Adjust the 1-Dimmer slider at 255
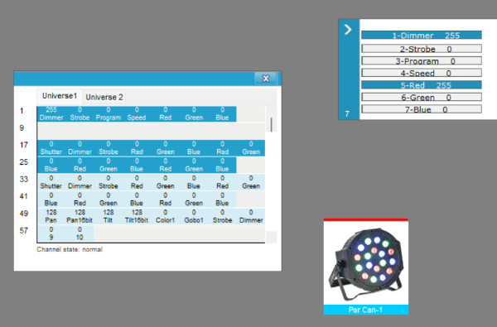This screenshot has width=497, height=327. tap(422, 35)
